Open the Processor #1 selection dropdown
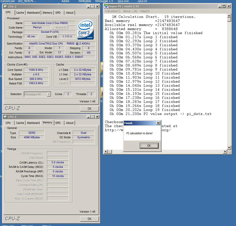This screenshot has height=226, width=236. point(49,94)
